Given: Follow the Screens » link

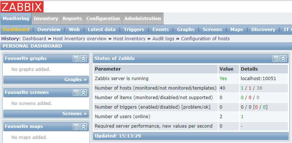Looking at the screenshot, I should 75,114.
